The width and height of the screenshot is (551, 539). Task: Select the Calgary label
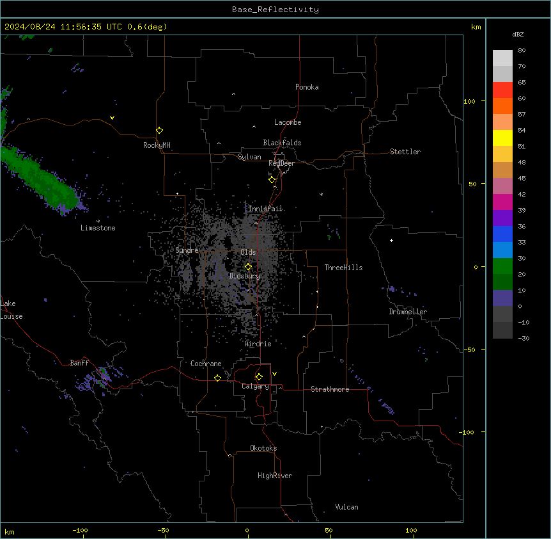point(255,386)
